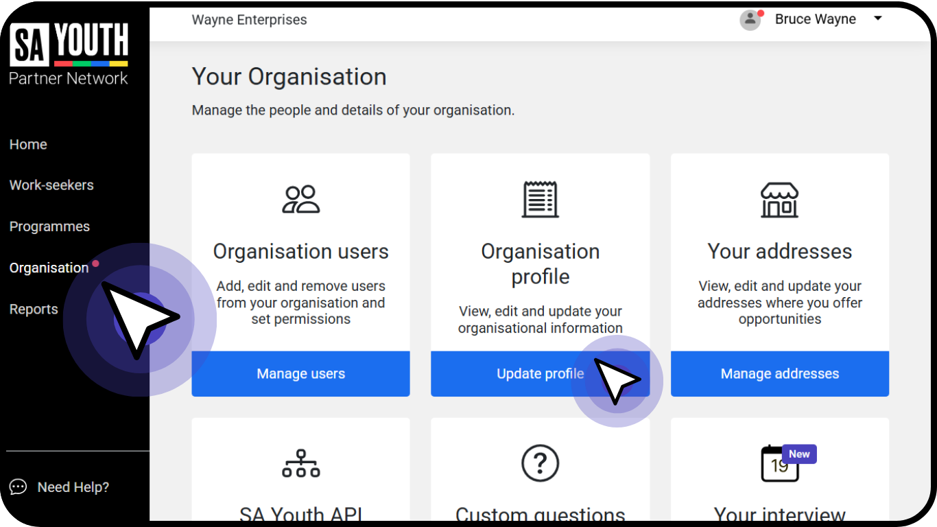Click the Organisation users people icon
Image resolution: width=937 pixels, height=527 pixels.
point(301,199)
